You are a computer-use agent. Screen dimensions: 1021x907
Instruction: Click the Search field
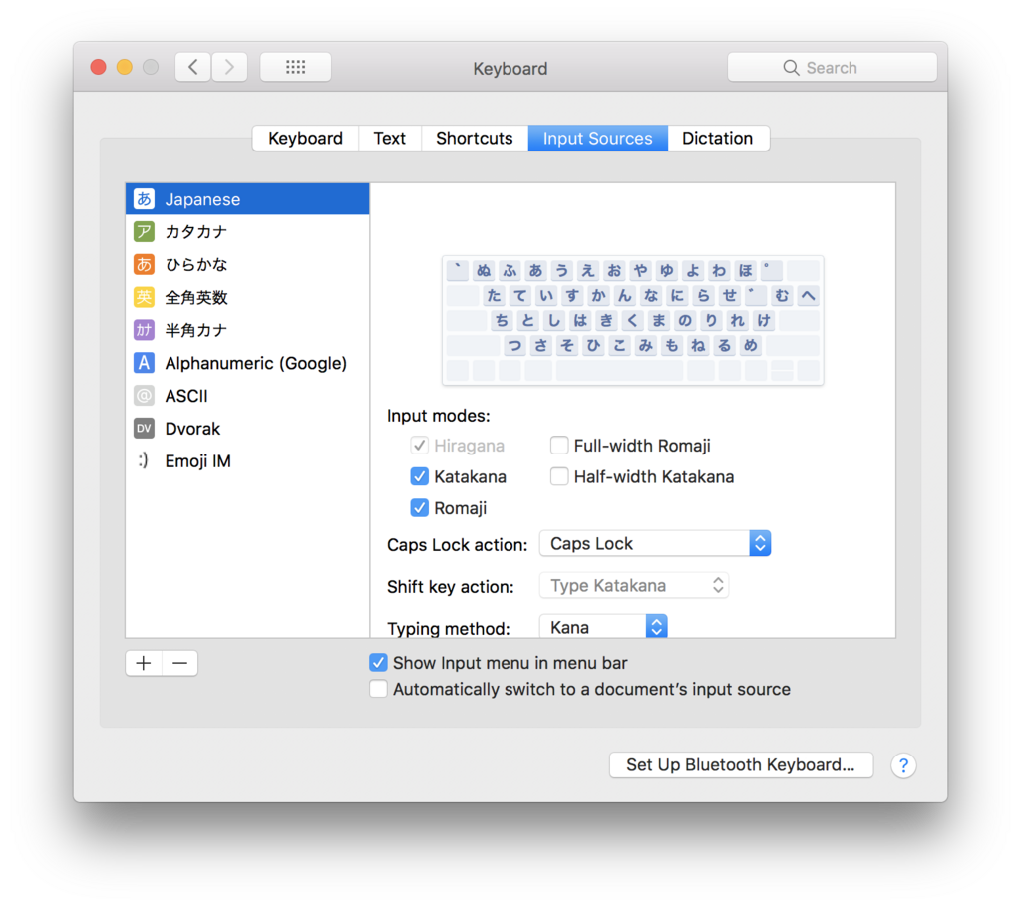(833, 67)
